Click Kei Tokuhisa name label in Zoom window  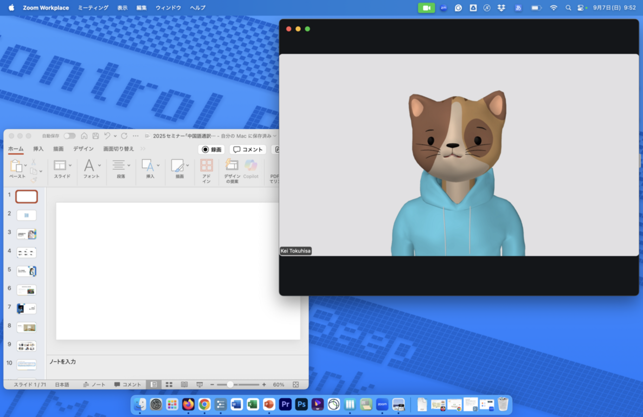pyautogui.click(x=296, y=251)
